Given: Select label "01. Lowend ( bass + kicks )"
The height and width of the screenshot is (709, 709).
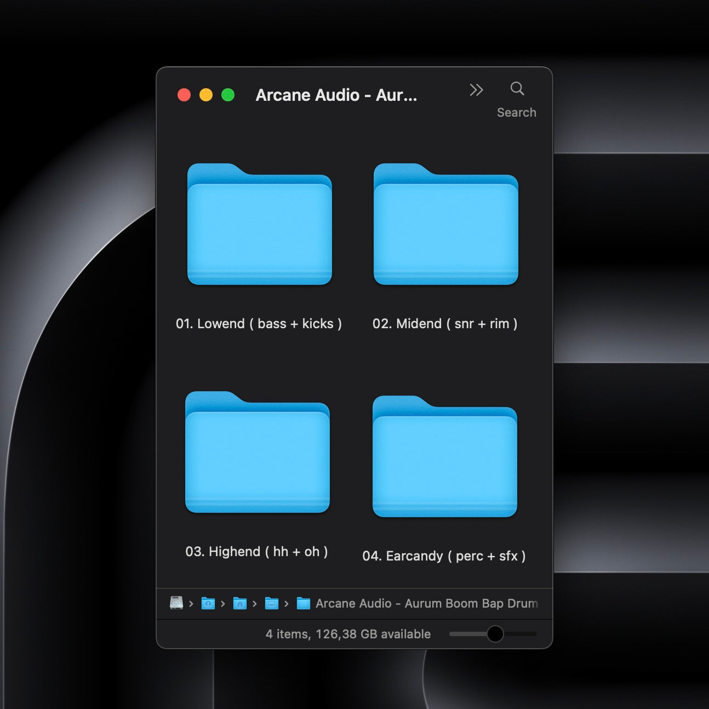Looking at the screenshot, I should (259, 324).
